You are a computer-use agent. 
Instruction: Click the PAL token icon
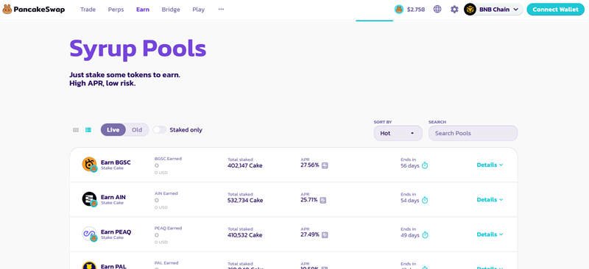point(89,265)
